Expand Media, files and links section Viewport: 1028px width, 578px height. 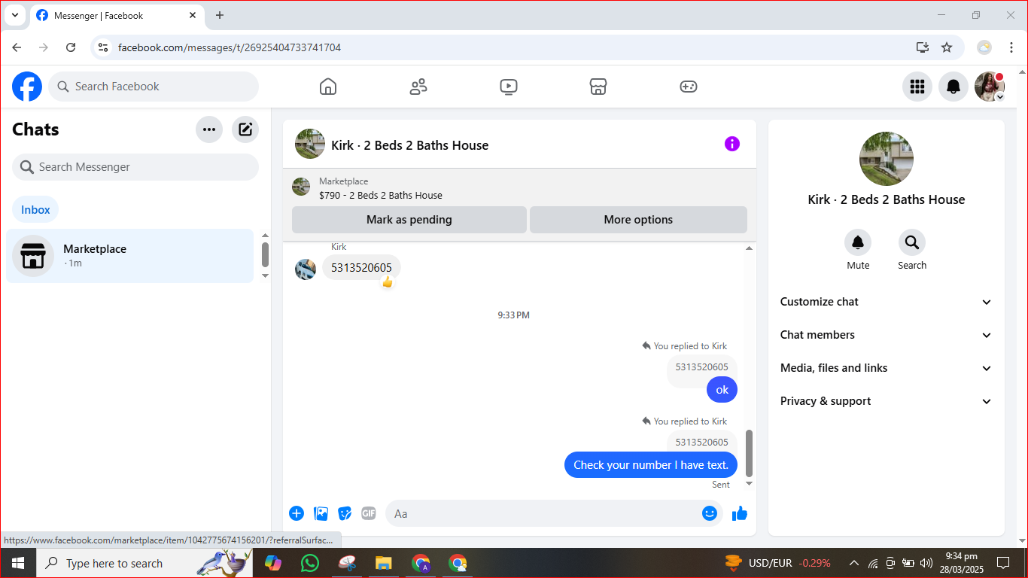(x=887, y=368)
